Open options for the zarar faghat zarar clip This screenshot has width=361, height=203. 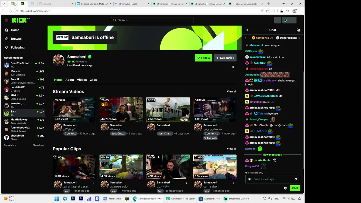(93, 183)
